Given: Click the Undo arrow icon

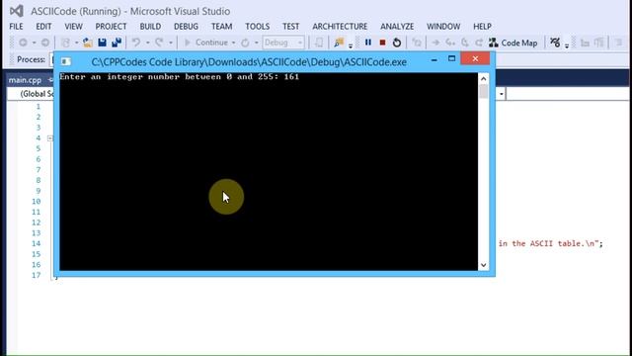Looking at the screenshot, I should [x=136, y=43].
